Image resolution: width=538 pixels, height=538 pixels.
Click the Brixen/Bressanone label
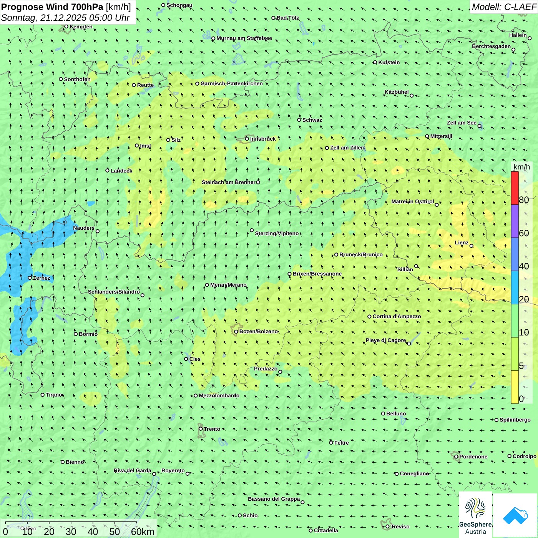pyautogui.click(x=317, y=274)
